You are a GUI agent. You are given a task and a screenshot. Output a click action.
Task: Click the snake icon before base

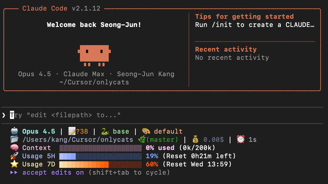coord(105,131)
